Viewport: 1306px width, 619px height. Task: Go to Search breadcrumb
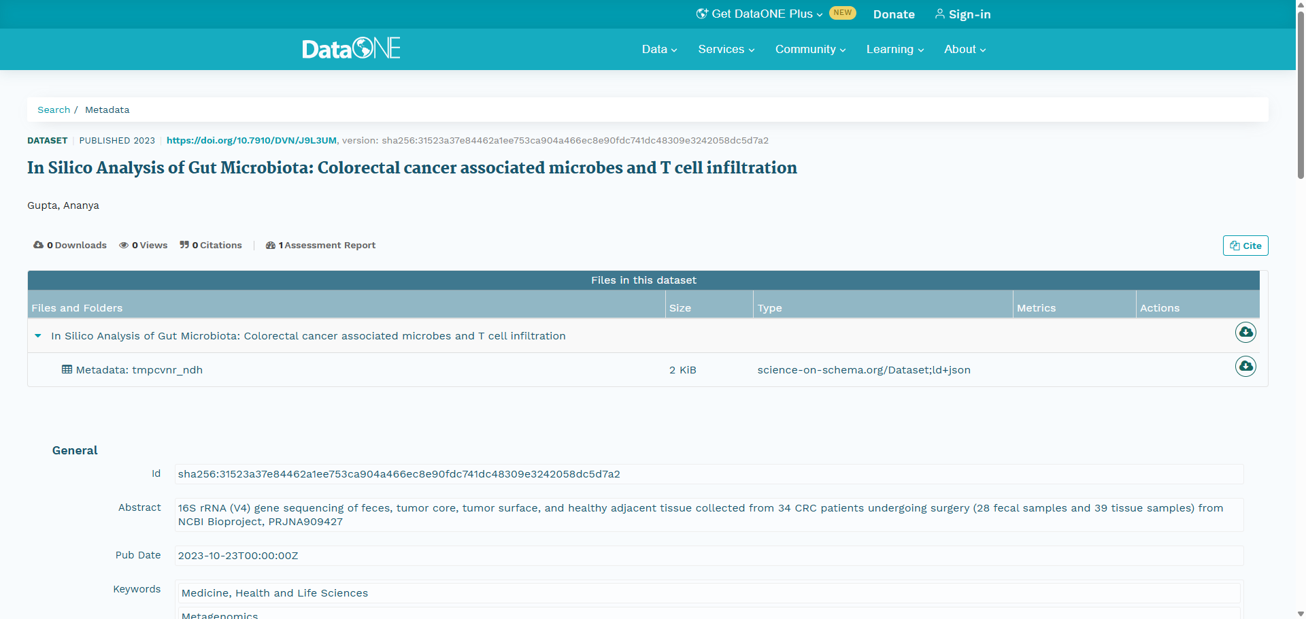pos(54,110)
